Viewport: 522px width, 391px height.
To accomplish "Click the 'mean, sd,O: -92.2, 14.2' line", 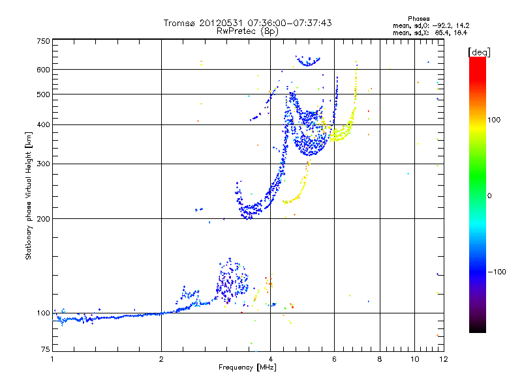I will pyautogui.click(x=431, y=25).
